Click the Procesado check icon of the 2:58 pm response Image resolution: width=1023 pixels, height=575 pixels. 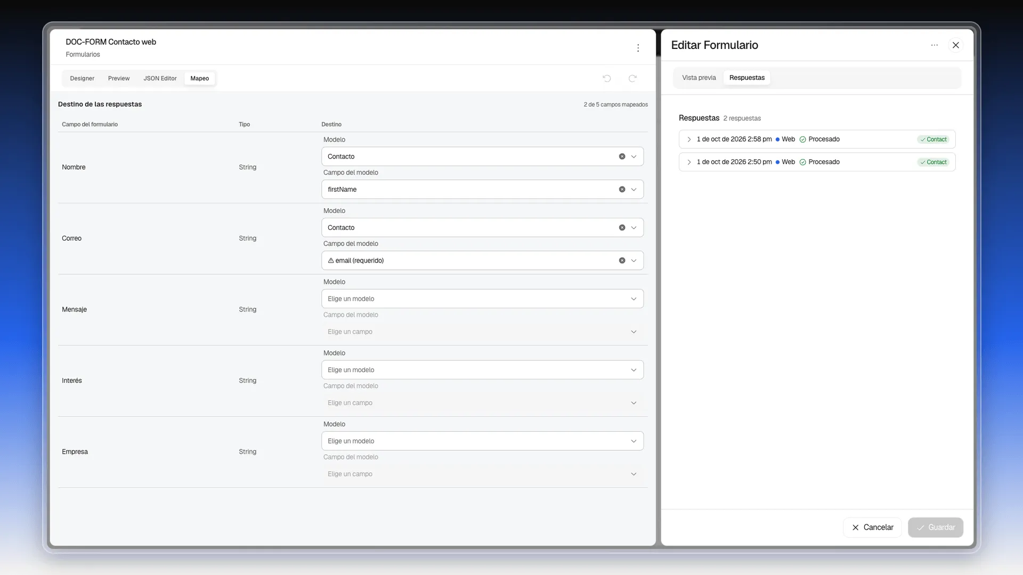(802, 139)
